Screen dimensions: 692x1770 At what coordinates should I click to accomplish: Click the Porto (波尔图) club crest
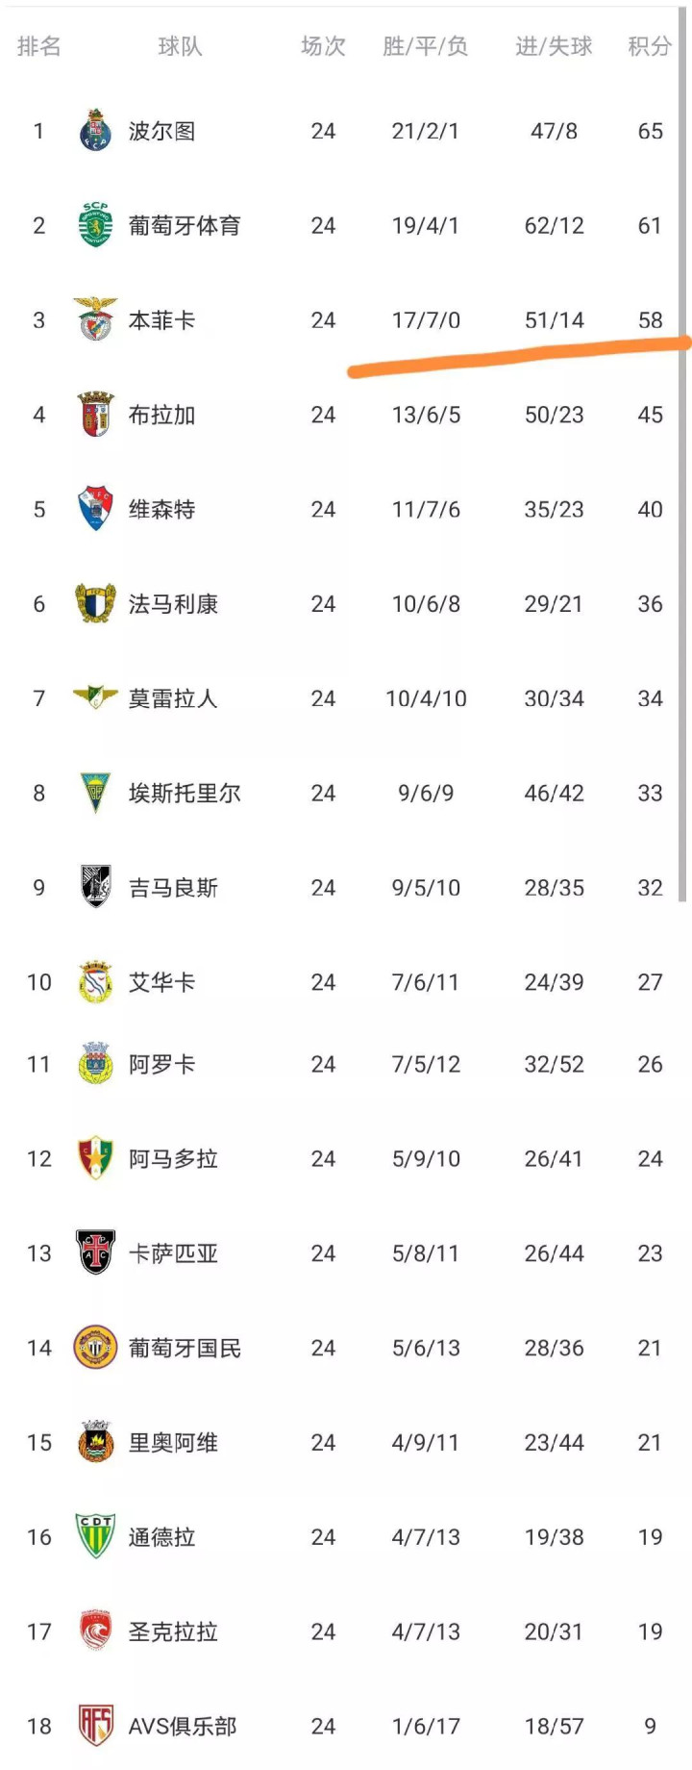click(95, 131)
